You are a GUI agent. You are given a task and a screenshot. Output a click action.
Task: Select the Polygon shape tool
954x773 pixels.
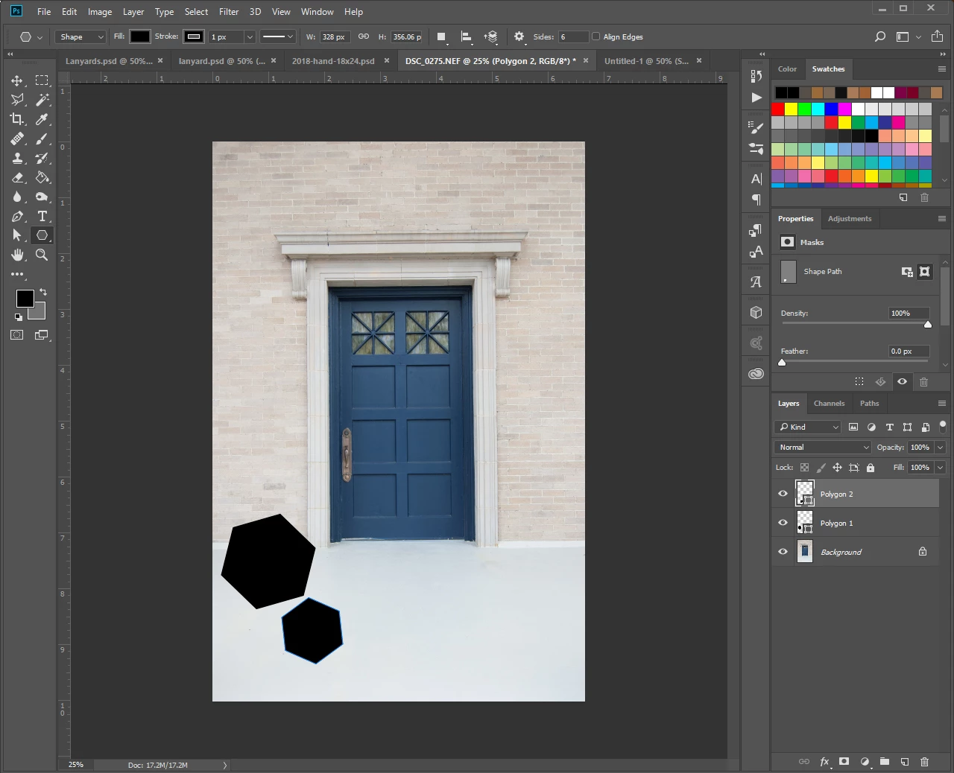coord(42,235)
